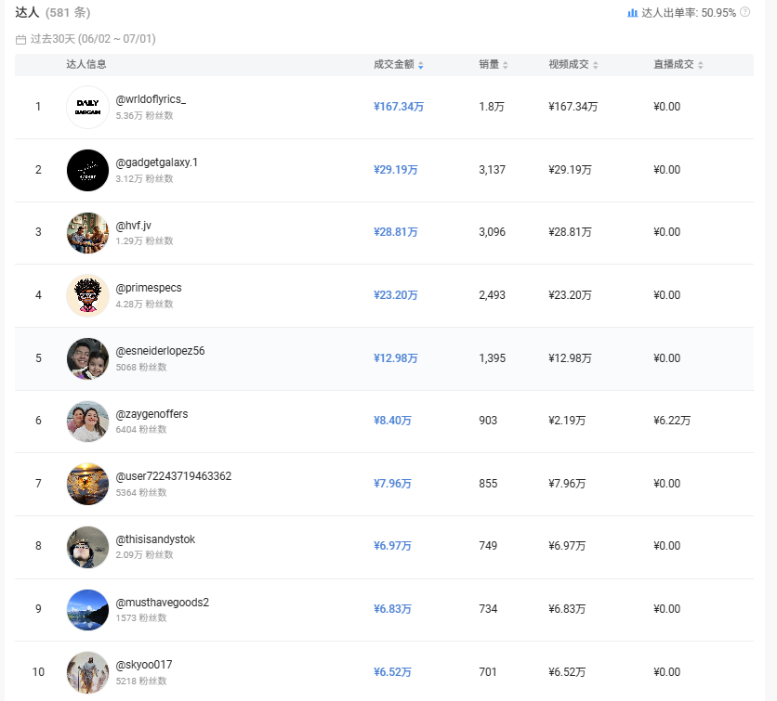The width and height of the screenshot is (777, 701).
Task: Click bar chart icon beside 达人出单率
Action: pyautogui.click(x=632, y=13)
